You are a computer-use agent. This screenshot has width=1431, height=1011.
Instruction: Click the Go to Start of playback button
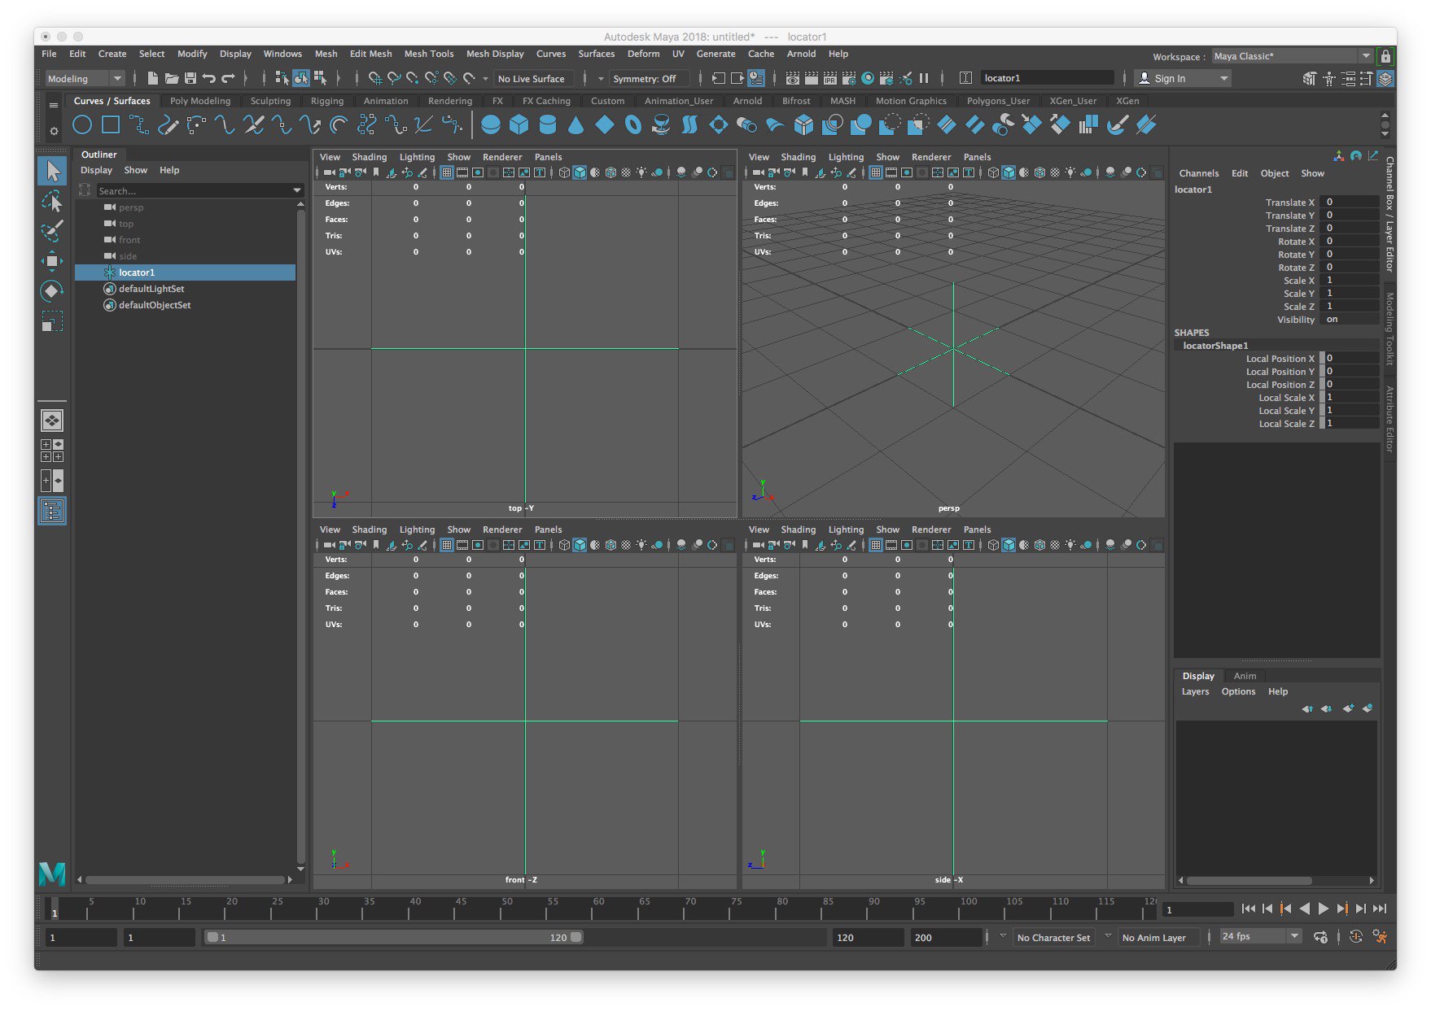[x=1249, y=909]
